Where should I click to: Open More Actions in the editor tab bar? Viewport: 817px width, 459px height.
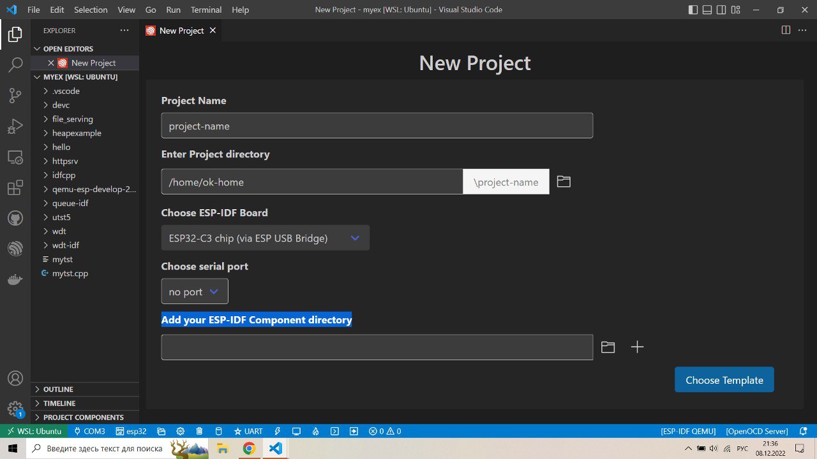802,30
